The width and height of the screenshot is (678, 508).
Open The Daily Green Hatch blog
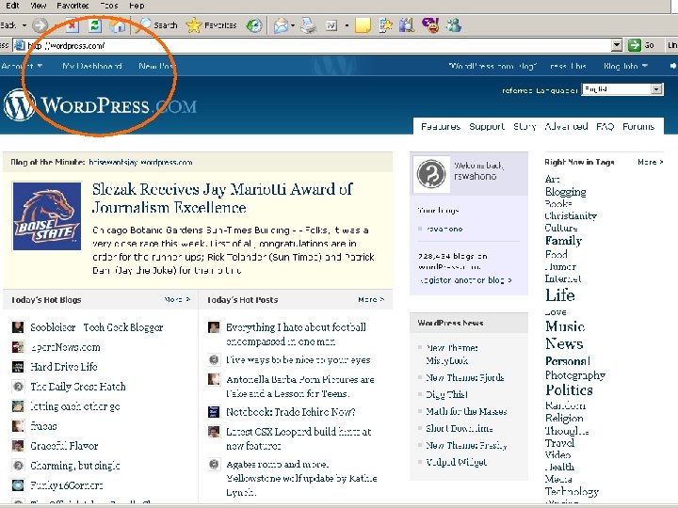(x=78, y=387)
